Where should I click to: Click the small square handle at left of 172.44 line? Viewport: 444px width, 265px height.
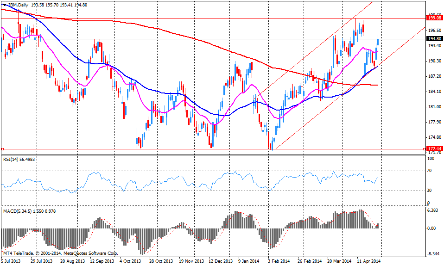(x=2, y=149)
